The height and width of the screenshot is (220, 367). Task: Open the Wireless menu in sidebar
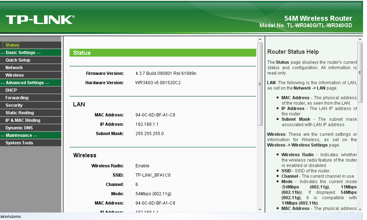tap(14, 75)
